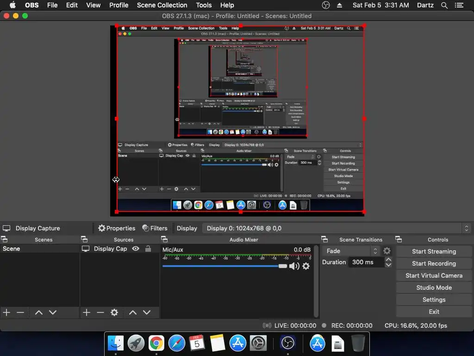Pop out the Controls dock icon
The height and width of the screenshot is (356, 474).
click(399, 240)
